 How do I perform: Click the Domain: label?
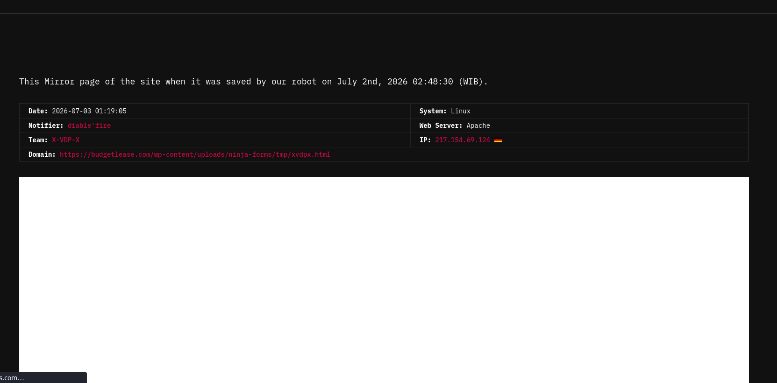pyautogui.click(x=42, y=154)
